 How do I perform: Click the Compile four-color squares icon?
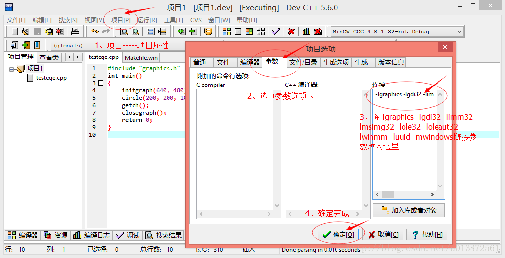point(227,31)
